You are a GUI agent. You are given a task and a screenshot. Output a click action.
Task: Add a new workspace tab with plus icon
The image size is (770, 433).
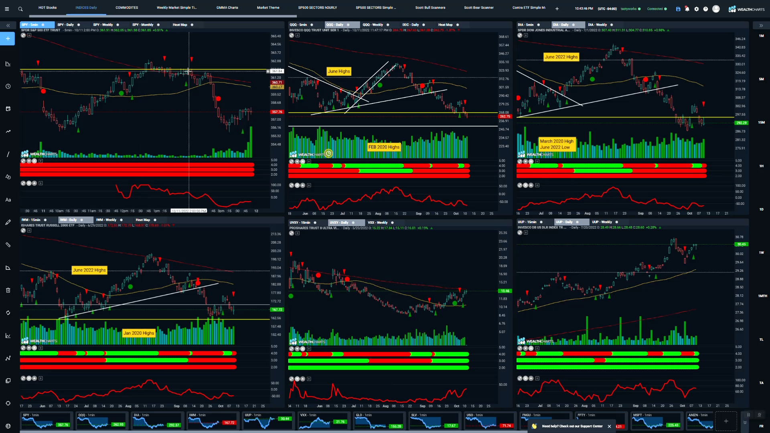[x=557, y=8]
